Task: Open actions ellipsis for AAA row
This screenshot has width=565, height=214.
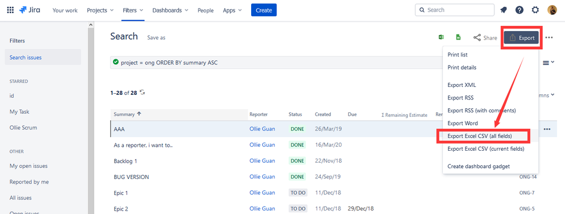Action: [547, 129]
